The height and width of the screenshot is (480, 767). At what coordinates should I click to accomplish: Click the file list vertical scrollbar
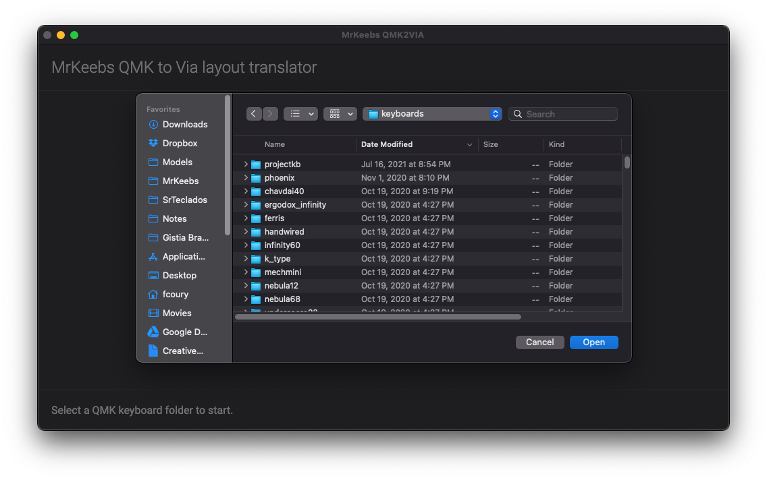point(627,162)
